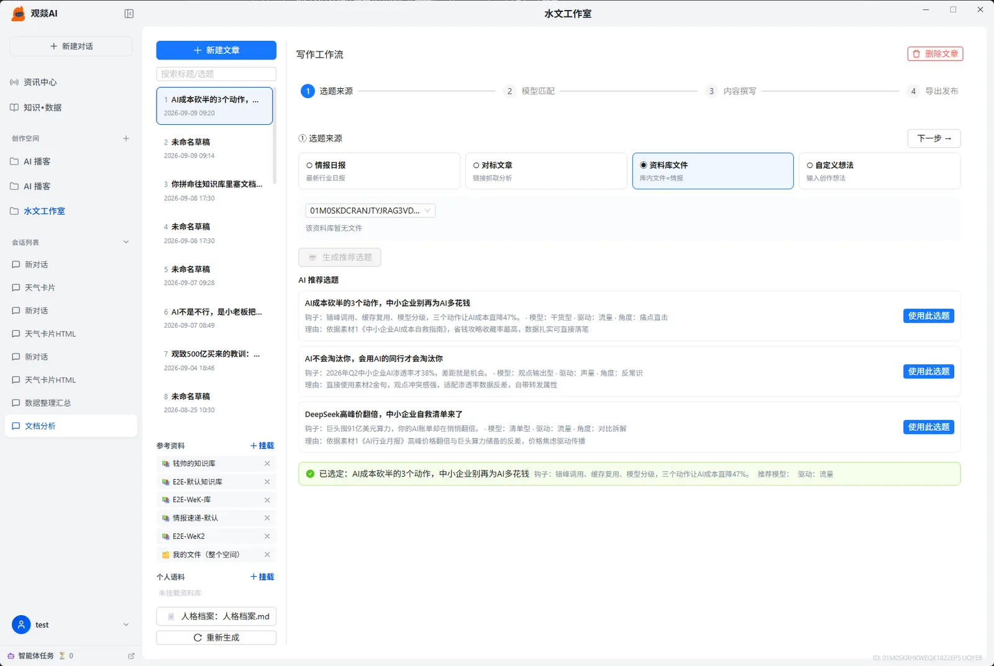Add a new space next to 创作空间
The image size is (994, 666).
pos(126,138)
